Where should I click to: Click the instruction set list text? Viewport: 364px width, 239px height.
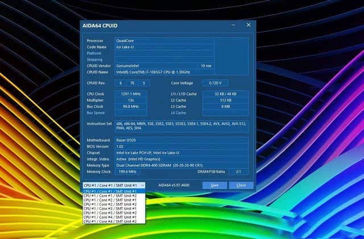tap(181, 126)
